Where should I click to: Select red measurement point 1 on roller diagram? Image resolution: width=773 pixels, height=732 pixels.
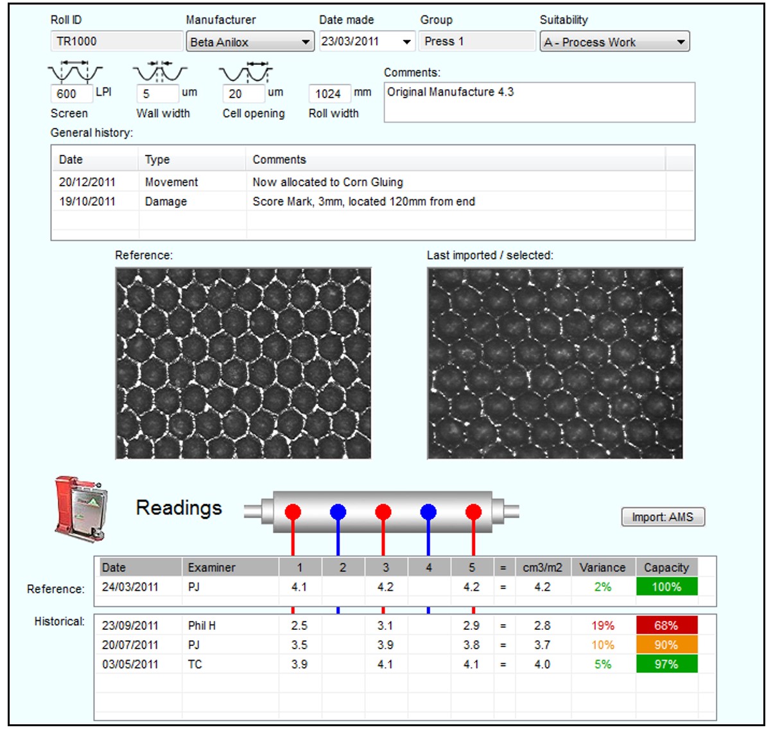point(293,511)
